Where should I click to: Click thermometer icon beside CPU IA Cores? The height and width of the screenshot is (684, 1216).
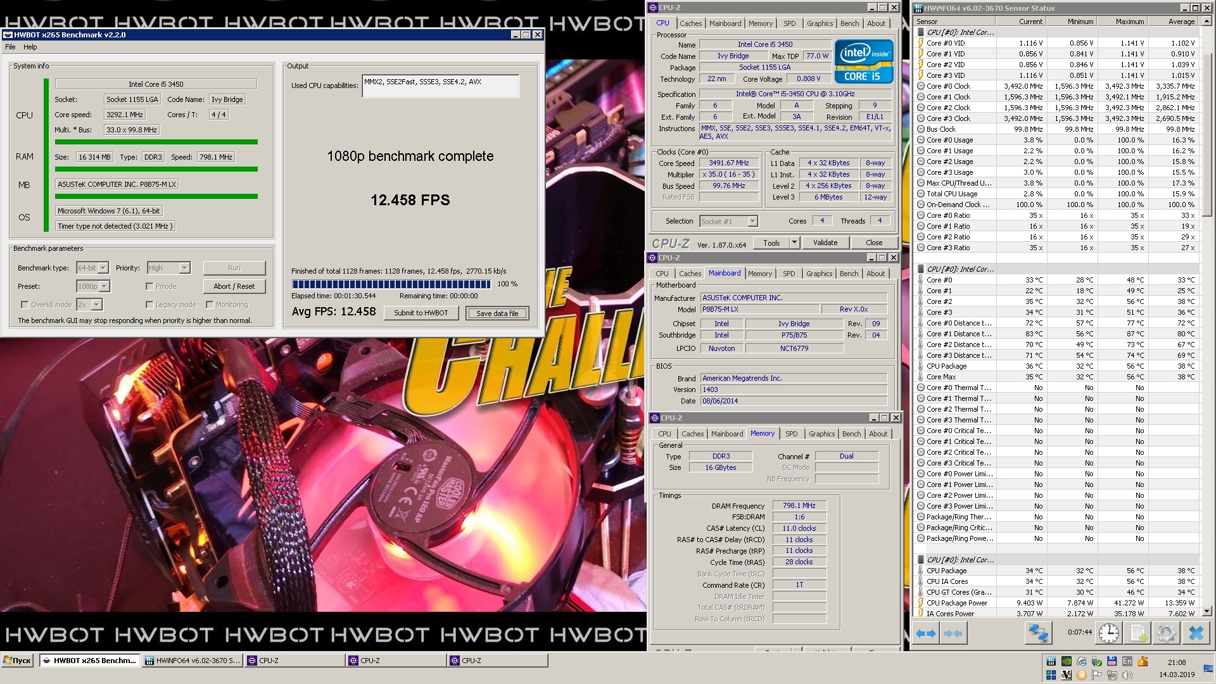[x=921, y=581]
